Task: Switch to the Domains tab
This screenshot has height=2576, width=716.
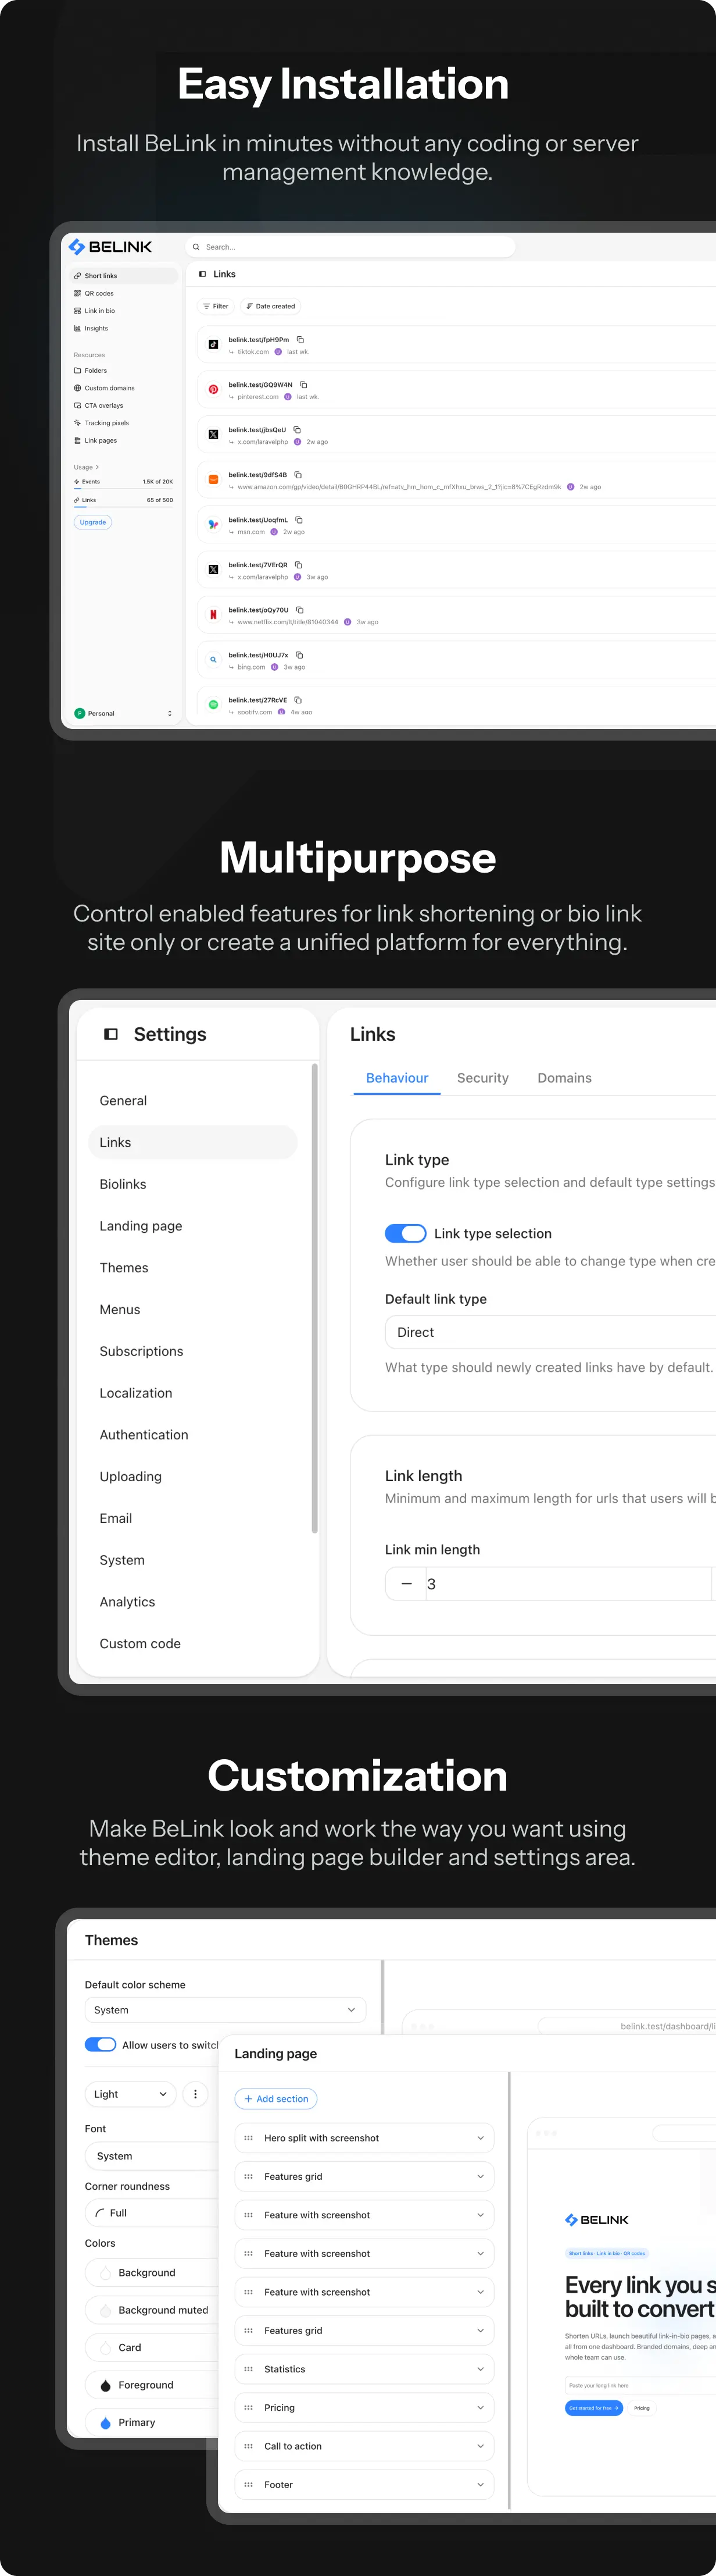Action: pyautogui.click(x=564, y=1078)
